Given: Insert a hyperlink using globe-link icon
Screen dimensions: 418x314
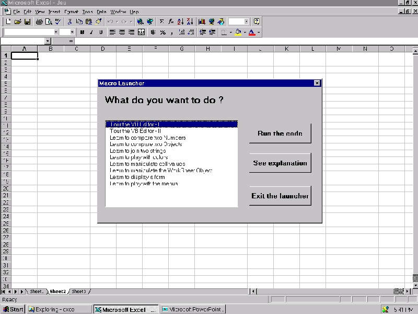Looking at the screenshot, I should click(140, 21).
